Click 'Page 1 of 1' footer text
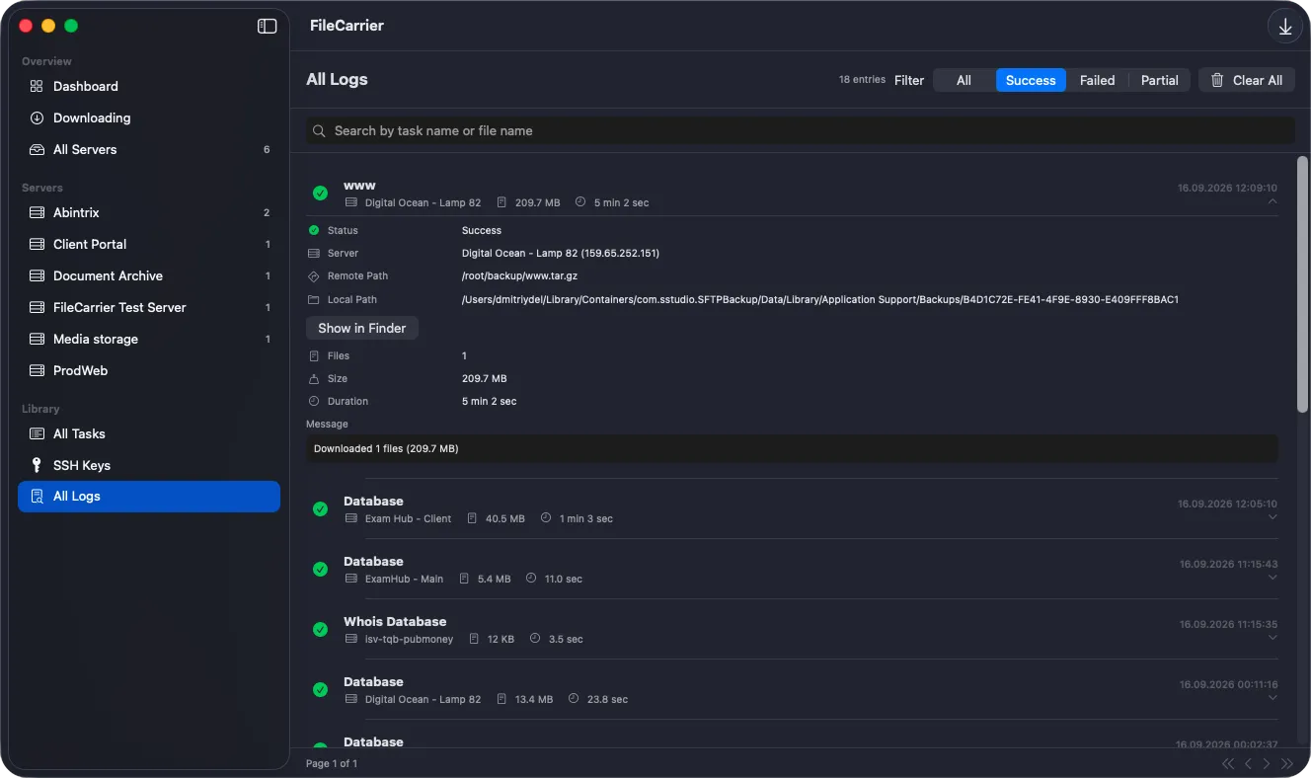 (332, 763)
